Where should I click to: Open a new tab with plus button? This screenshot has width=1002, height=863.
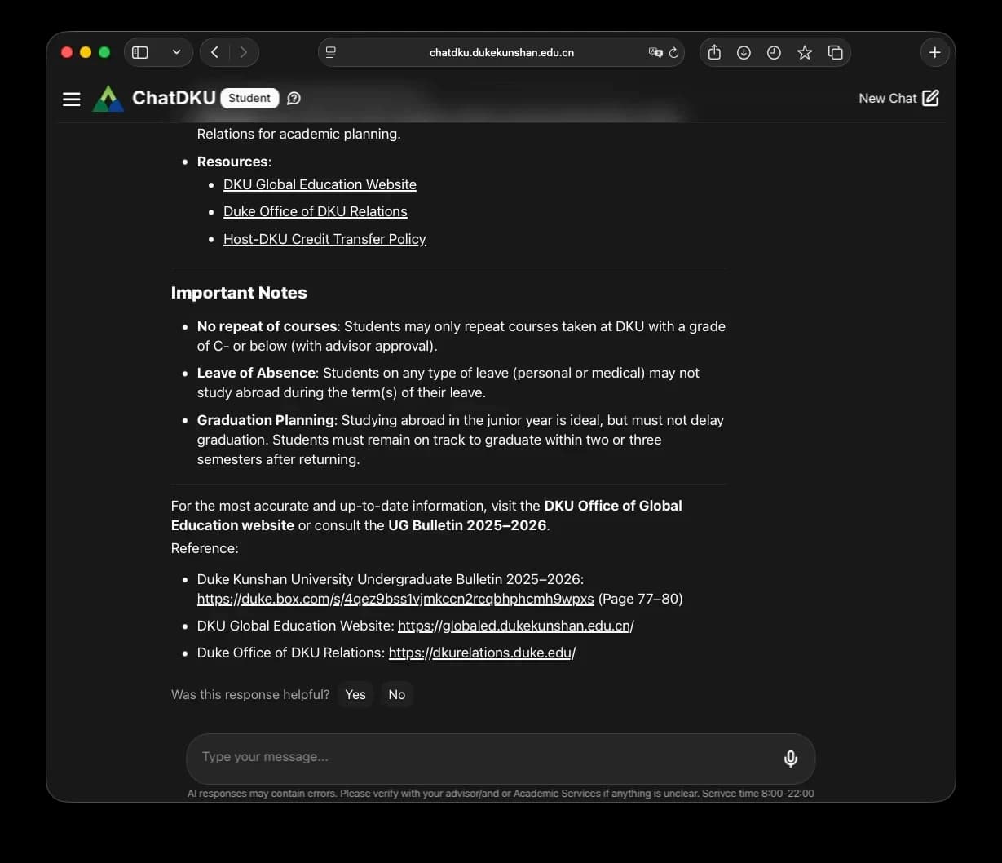(934, 52)
